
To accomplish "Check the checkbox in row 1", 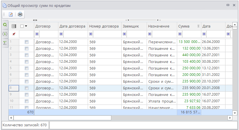I will click(26, 42).
